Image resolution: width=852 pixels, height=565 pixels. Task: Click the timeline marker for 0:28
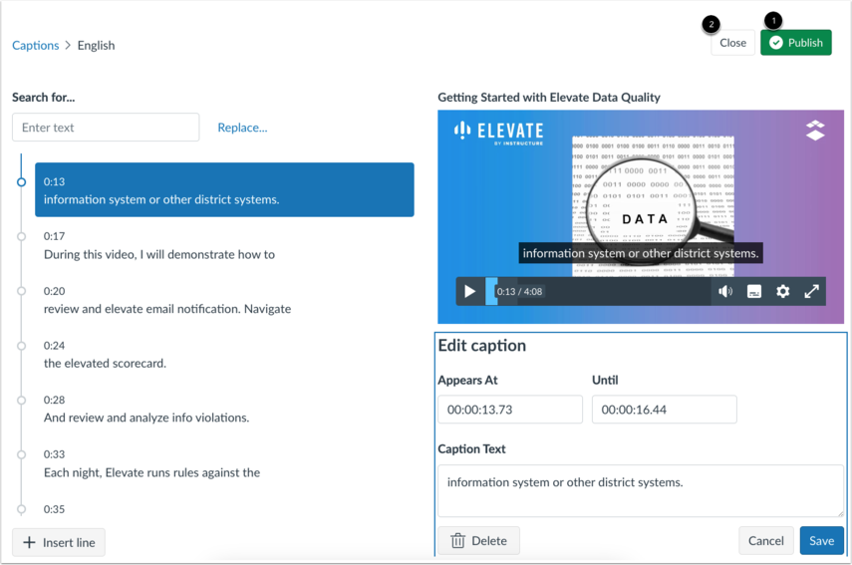(21, 400)
